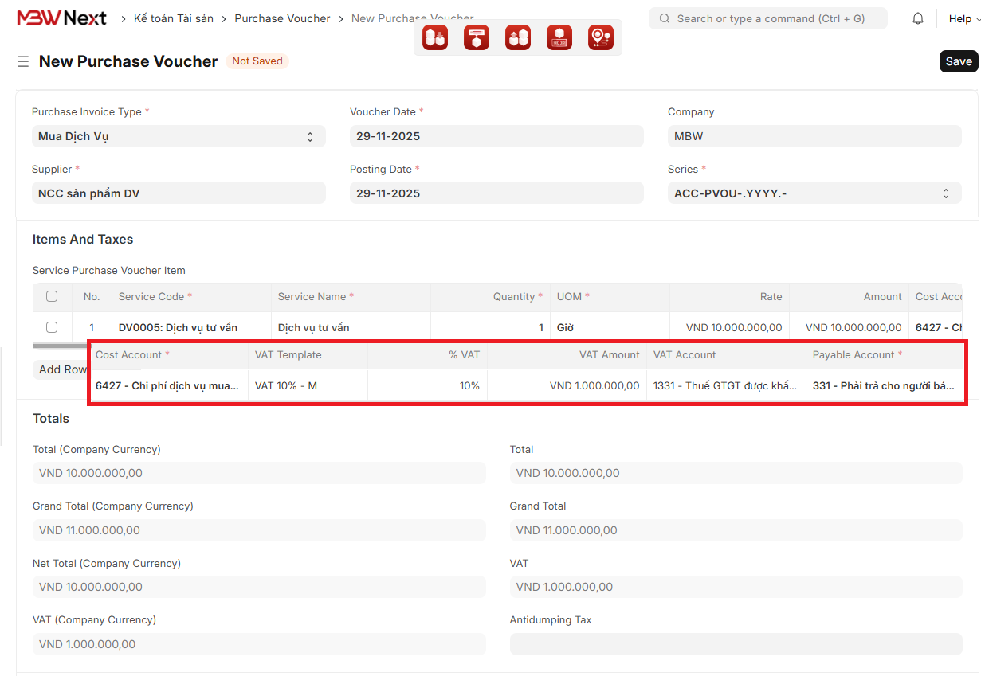This screenshot has width=981, height=676.
Task: Expand the Series ACC-PVOU dropdown
Action: tap(814, 193)
